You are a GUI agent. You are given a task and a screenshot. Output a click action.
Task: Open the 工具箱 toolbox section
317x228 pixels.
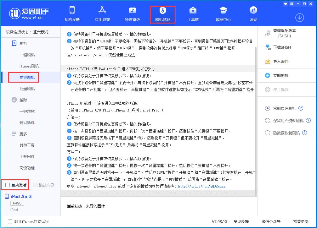[193, 14]
